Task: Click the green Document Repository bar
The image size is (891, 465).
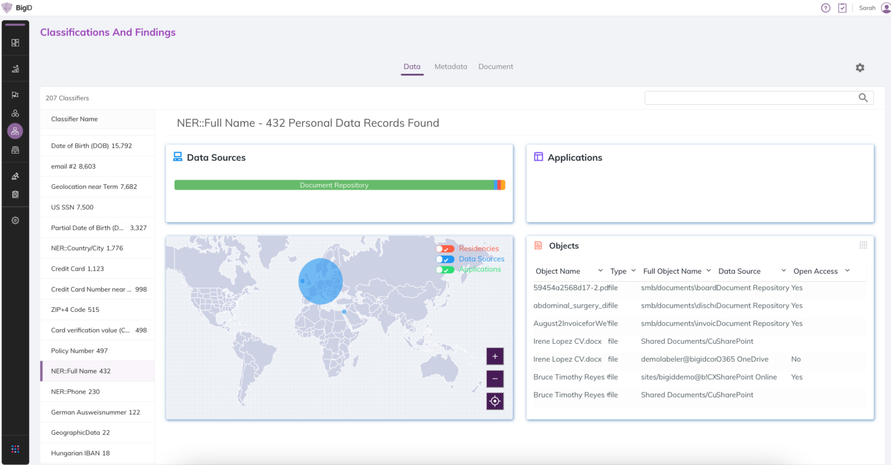Action: pyautogui.click(x=334, y=185)
